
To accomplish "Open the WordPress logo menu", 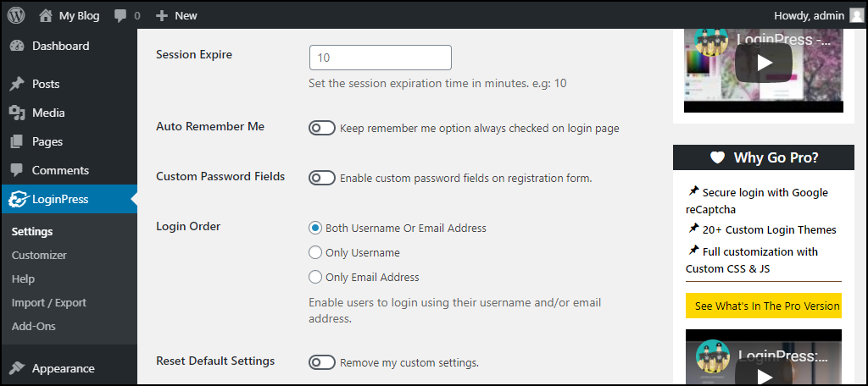I will [x=16, y=15].
